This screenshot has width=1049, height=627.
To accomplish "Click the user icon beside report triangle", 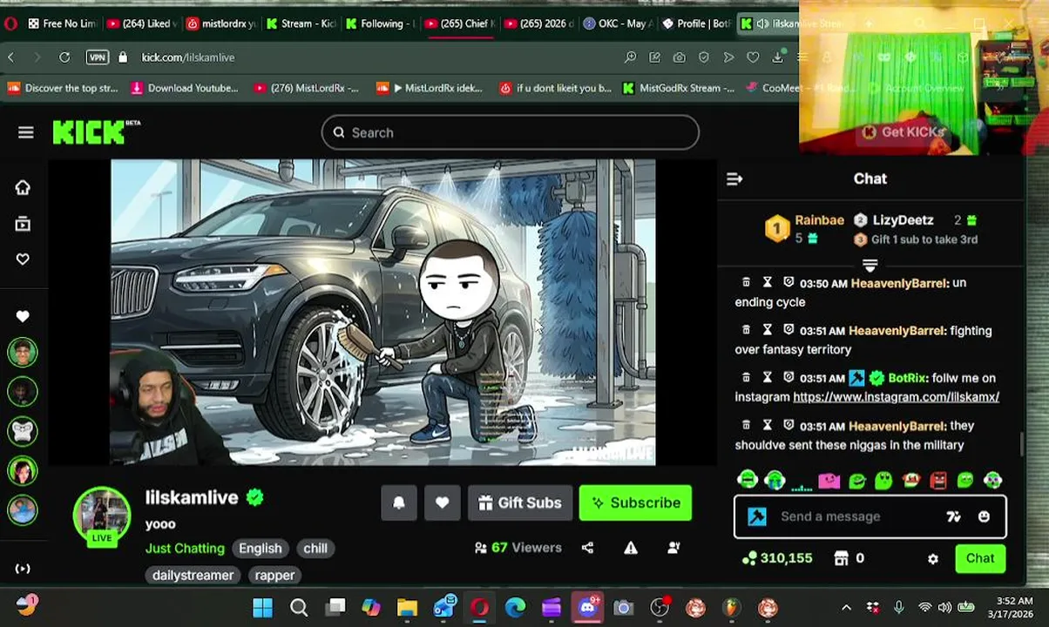I will [x=673, y=548].
